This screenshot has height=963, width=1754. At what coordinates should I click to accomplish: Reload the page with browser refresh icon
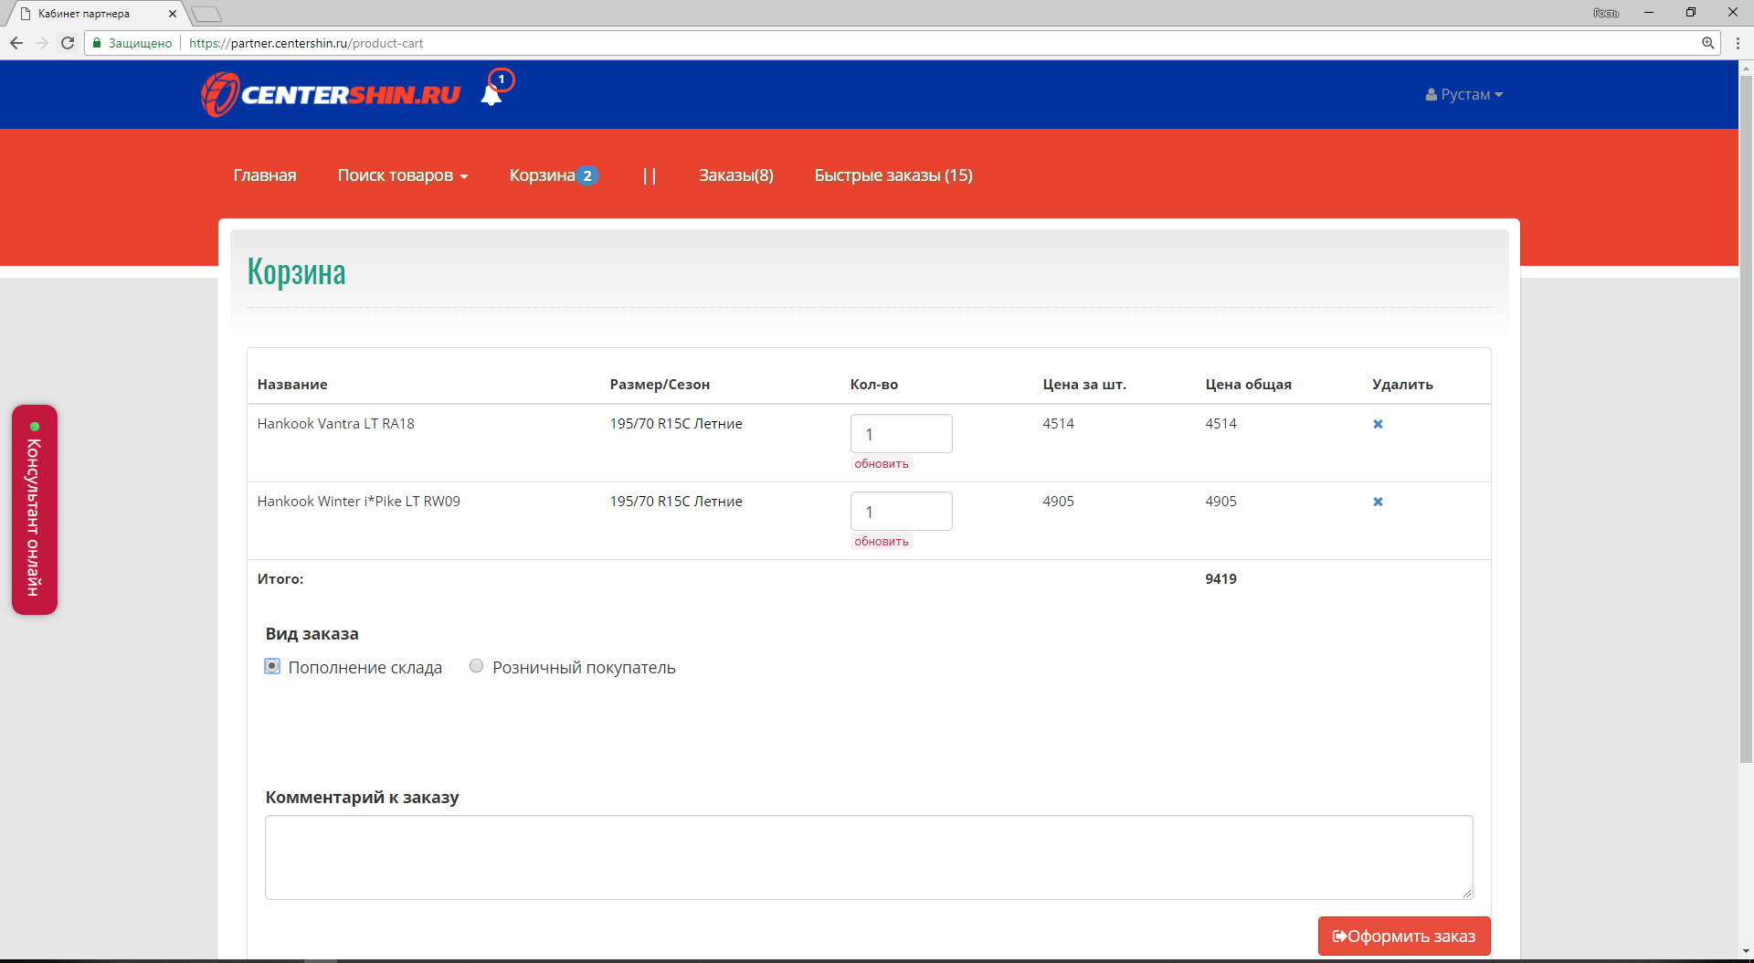(x=68, y=43)
